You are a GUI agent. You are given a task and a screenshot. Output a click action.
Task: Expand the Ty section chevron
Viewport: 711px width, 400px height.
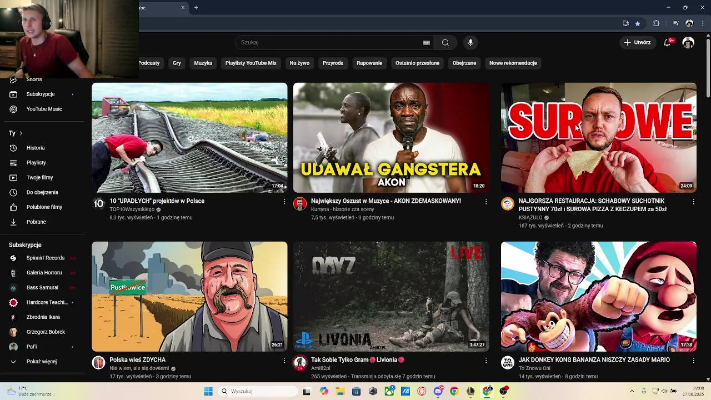(x=21, y=133)
